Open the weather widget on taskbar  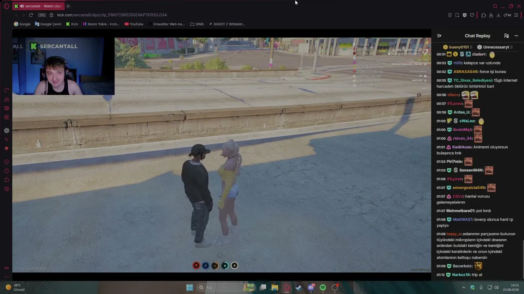[15, 287]
